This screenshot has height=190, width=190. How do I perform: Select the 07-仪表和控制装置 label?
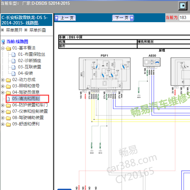click(x=30, y=111)
